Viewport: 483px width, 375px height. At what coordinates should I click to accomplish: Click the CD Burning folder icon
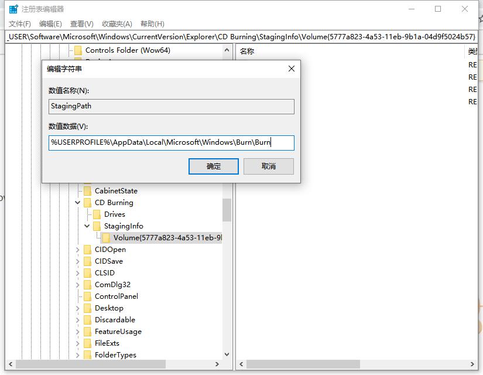(88, 202)
